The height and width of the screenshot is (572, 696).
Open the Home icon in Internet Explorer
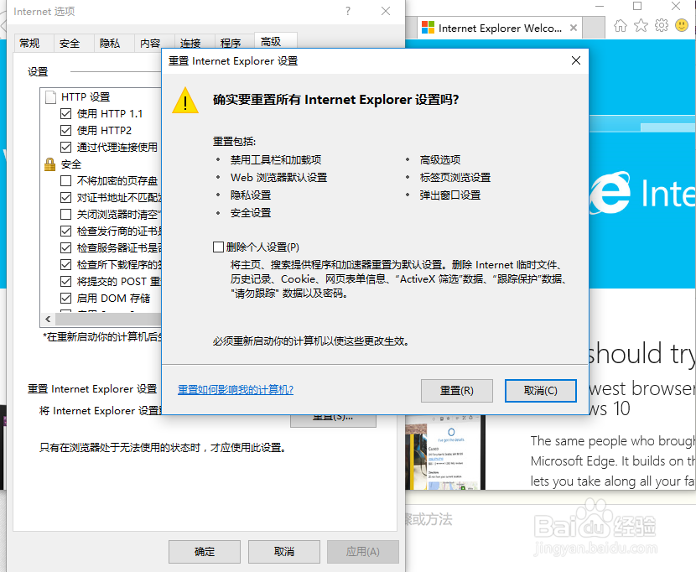click(620, 26)
